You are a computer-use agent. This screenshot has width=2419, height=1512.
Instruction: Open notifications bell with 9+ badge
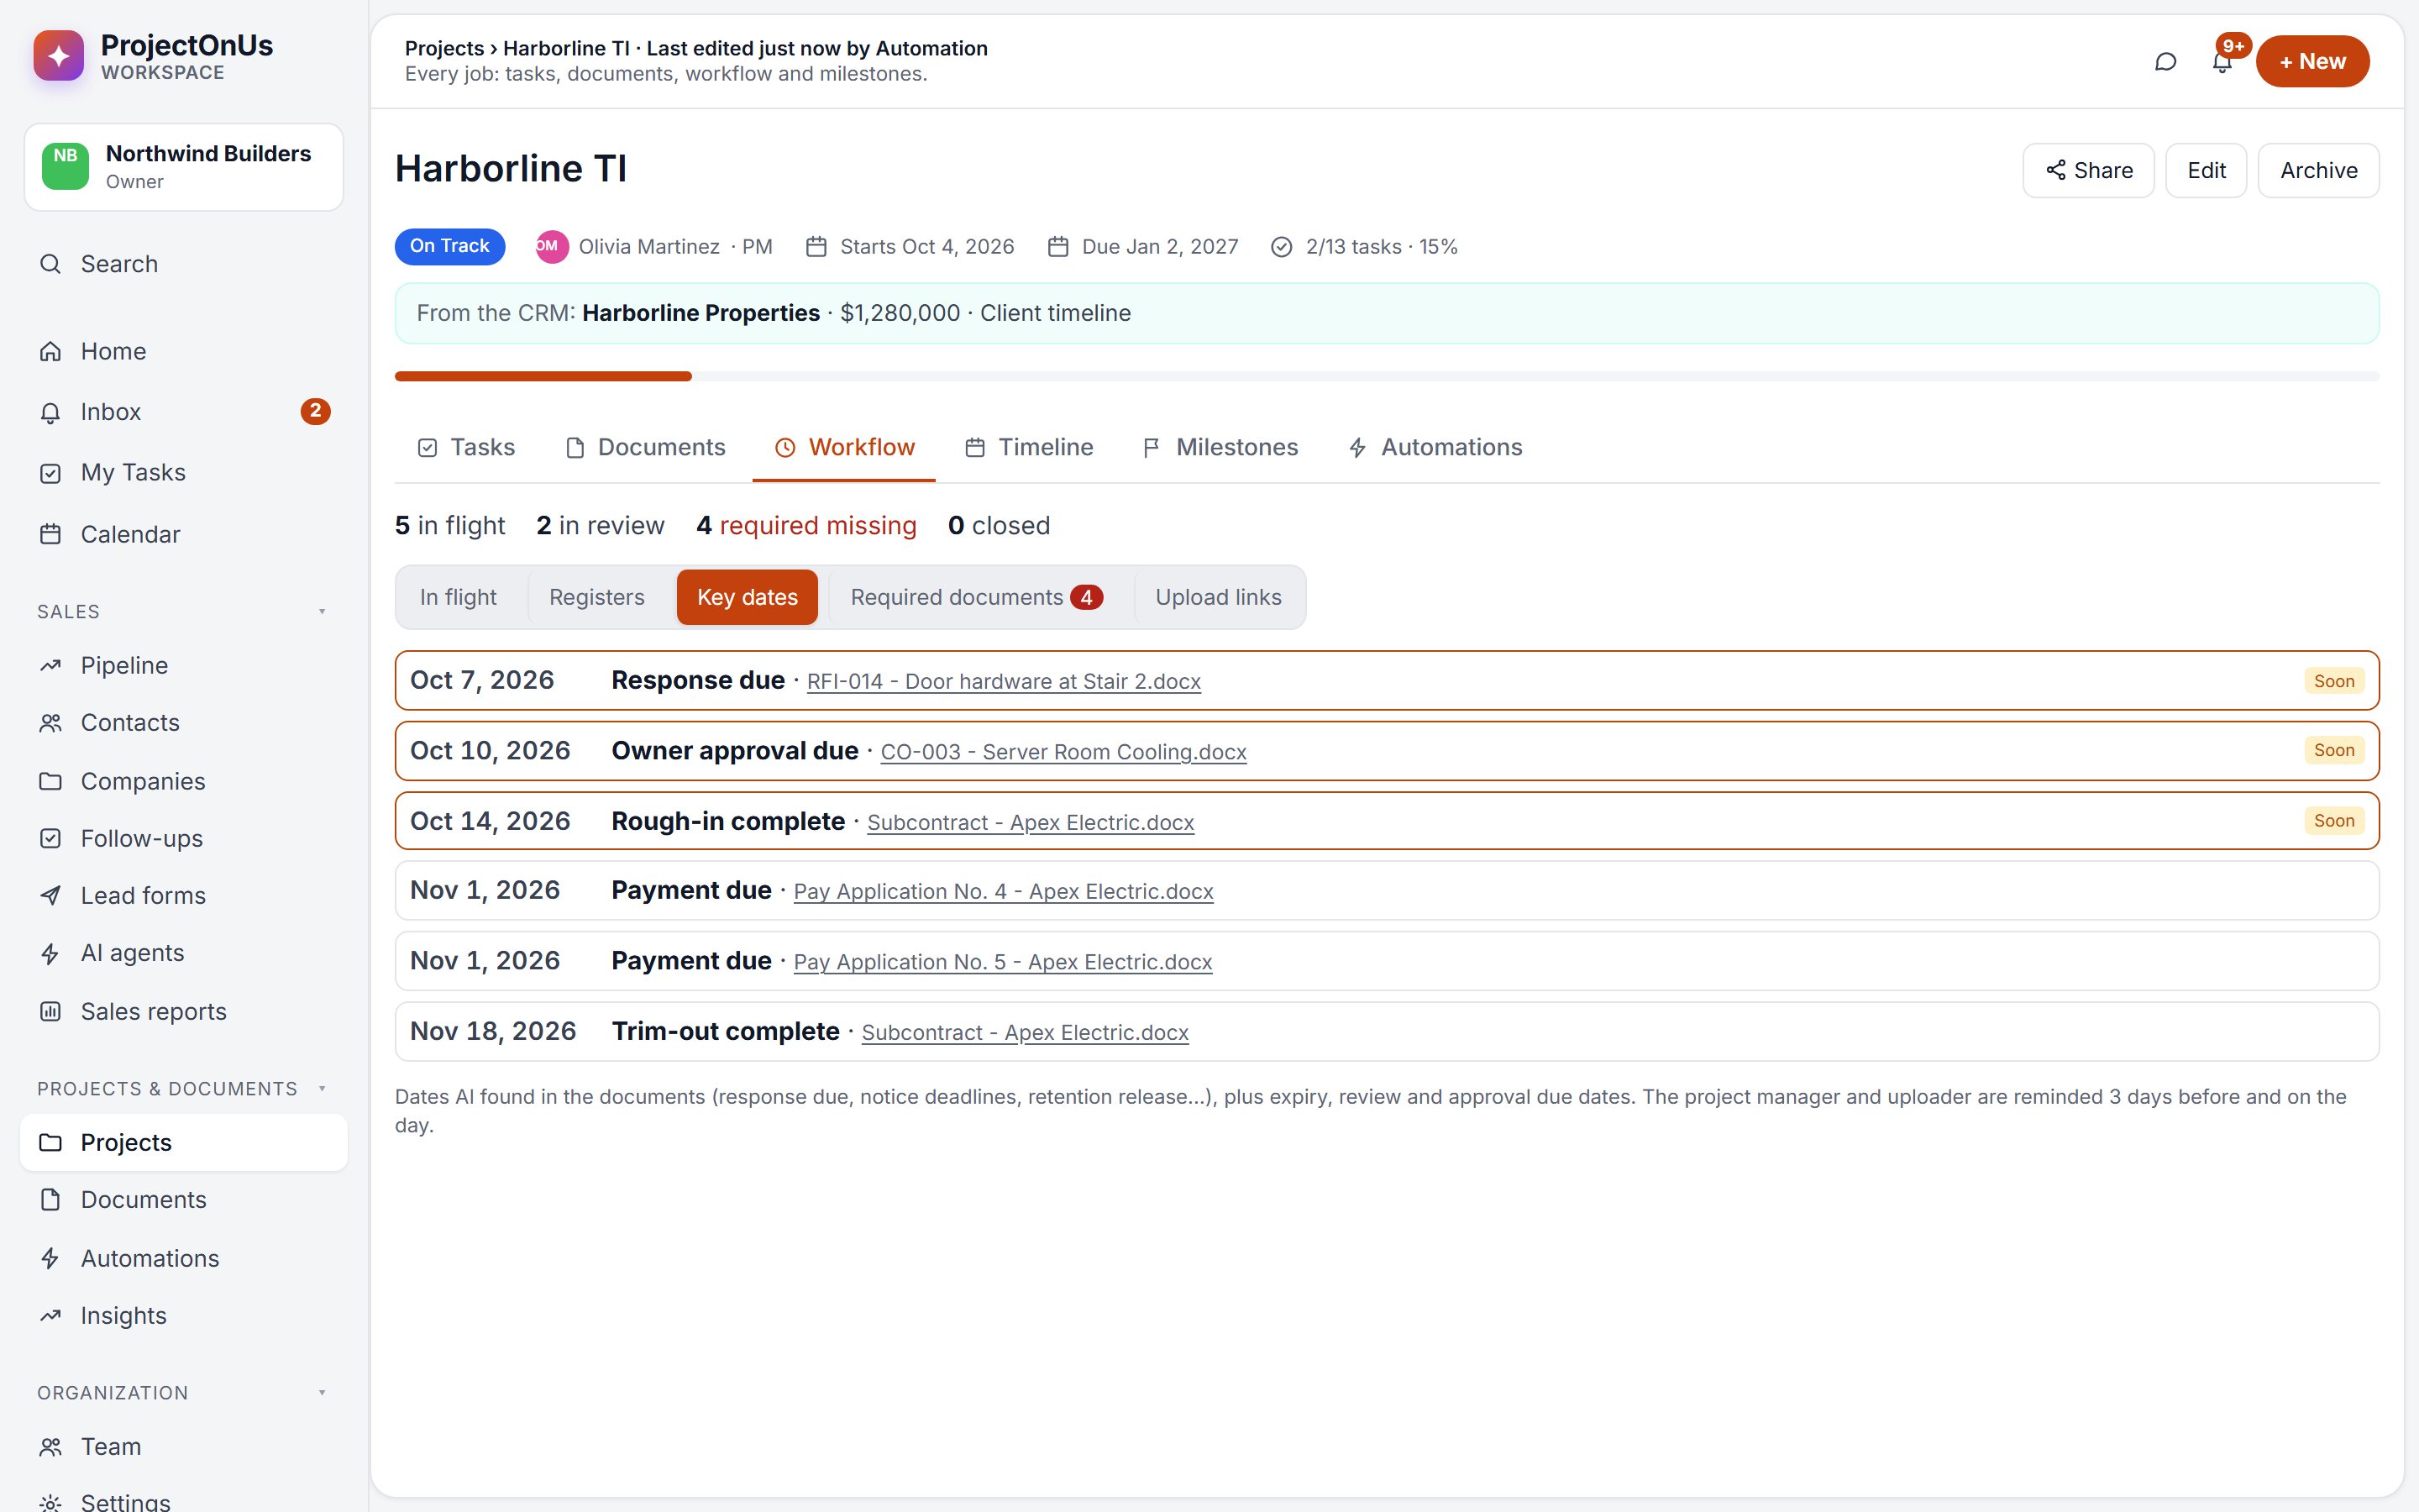pos(2222,62)
